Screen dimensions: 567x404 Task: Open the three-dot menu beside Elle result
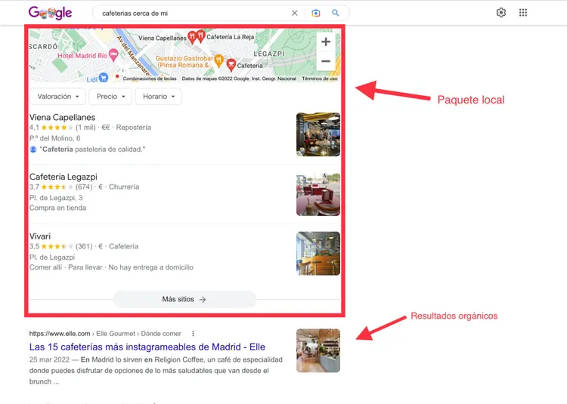click(193, 334)
